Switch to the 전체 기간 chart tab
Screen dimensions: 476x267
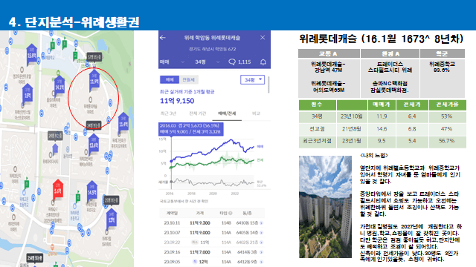click(x=197, y=113)
